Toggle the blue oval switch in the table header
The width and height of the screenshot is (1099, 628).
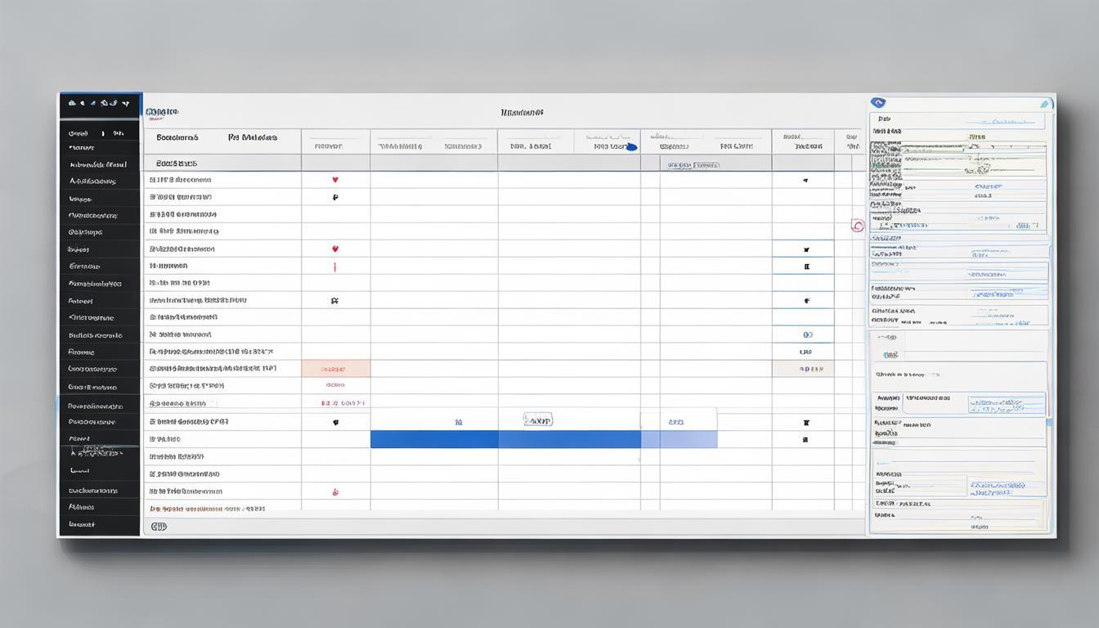(x=630, y=147)
